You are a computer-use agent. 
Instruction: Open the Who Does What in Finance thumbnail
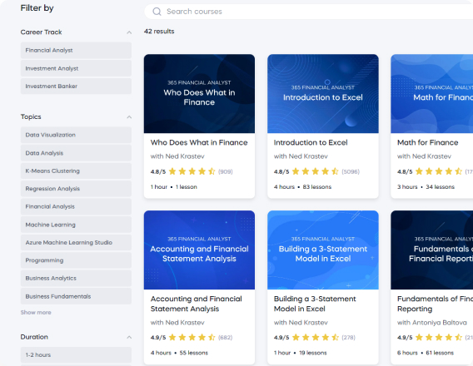click(199, 94)
